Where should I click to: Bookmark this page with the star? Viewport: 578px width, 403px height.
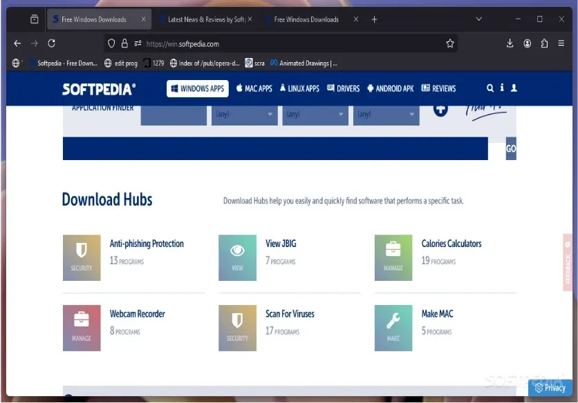(449, 43)
